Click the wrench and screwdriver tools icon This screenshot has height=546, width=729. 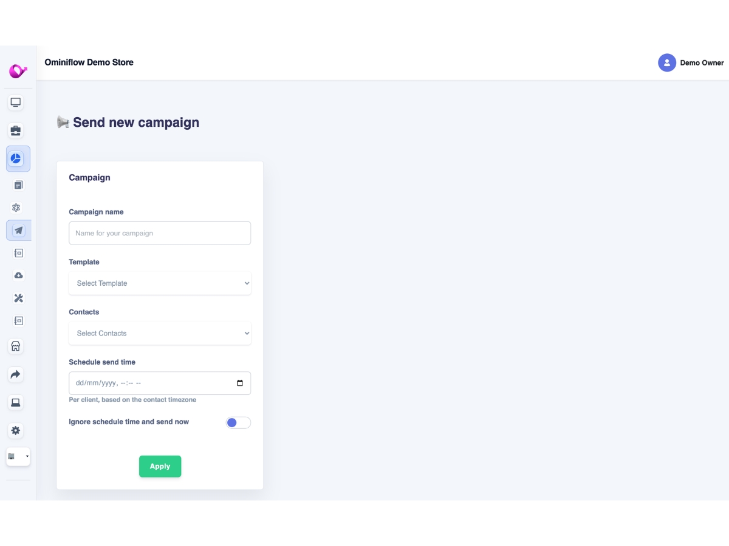coord(19,298)
